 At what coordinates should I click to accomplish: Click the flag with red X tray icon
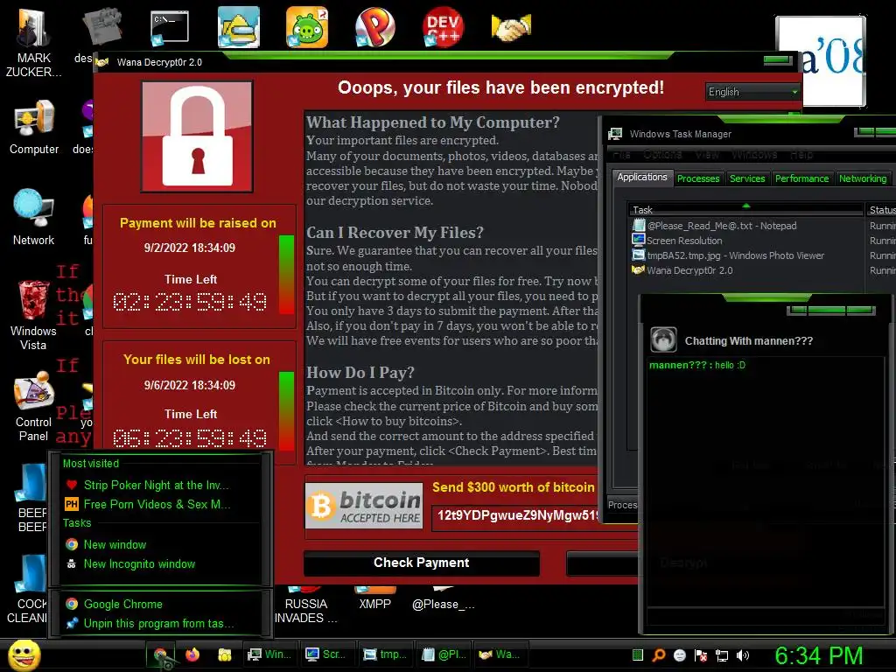tap(701, 655)
